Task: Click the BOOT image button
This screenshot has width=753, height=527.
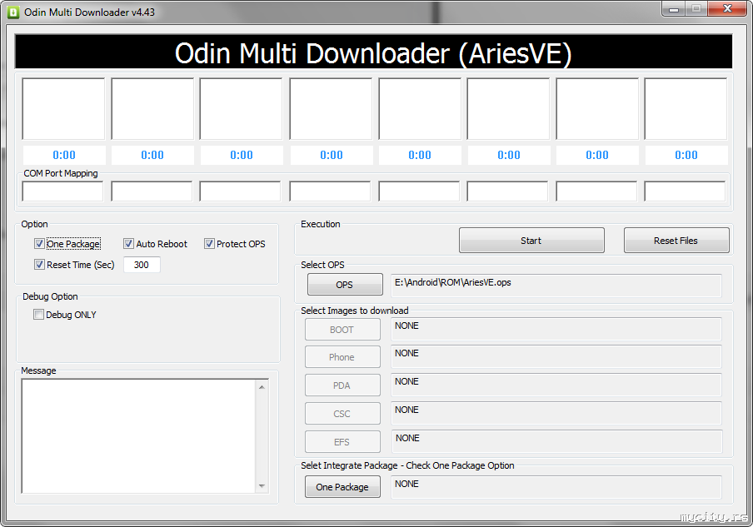Action: (x=342, y=330)
